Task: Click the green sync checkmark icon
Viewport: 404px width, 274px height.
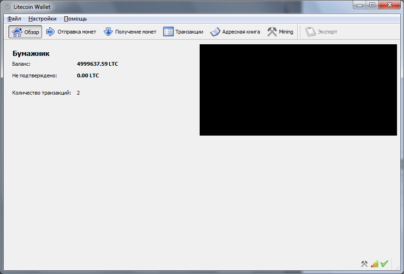Action: click(384, 264)
